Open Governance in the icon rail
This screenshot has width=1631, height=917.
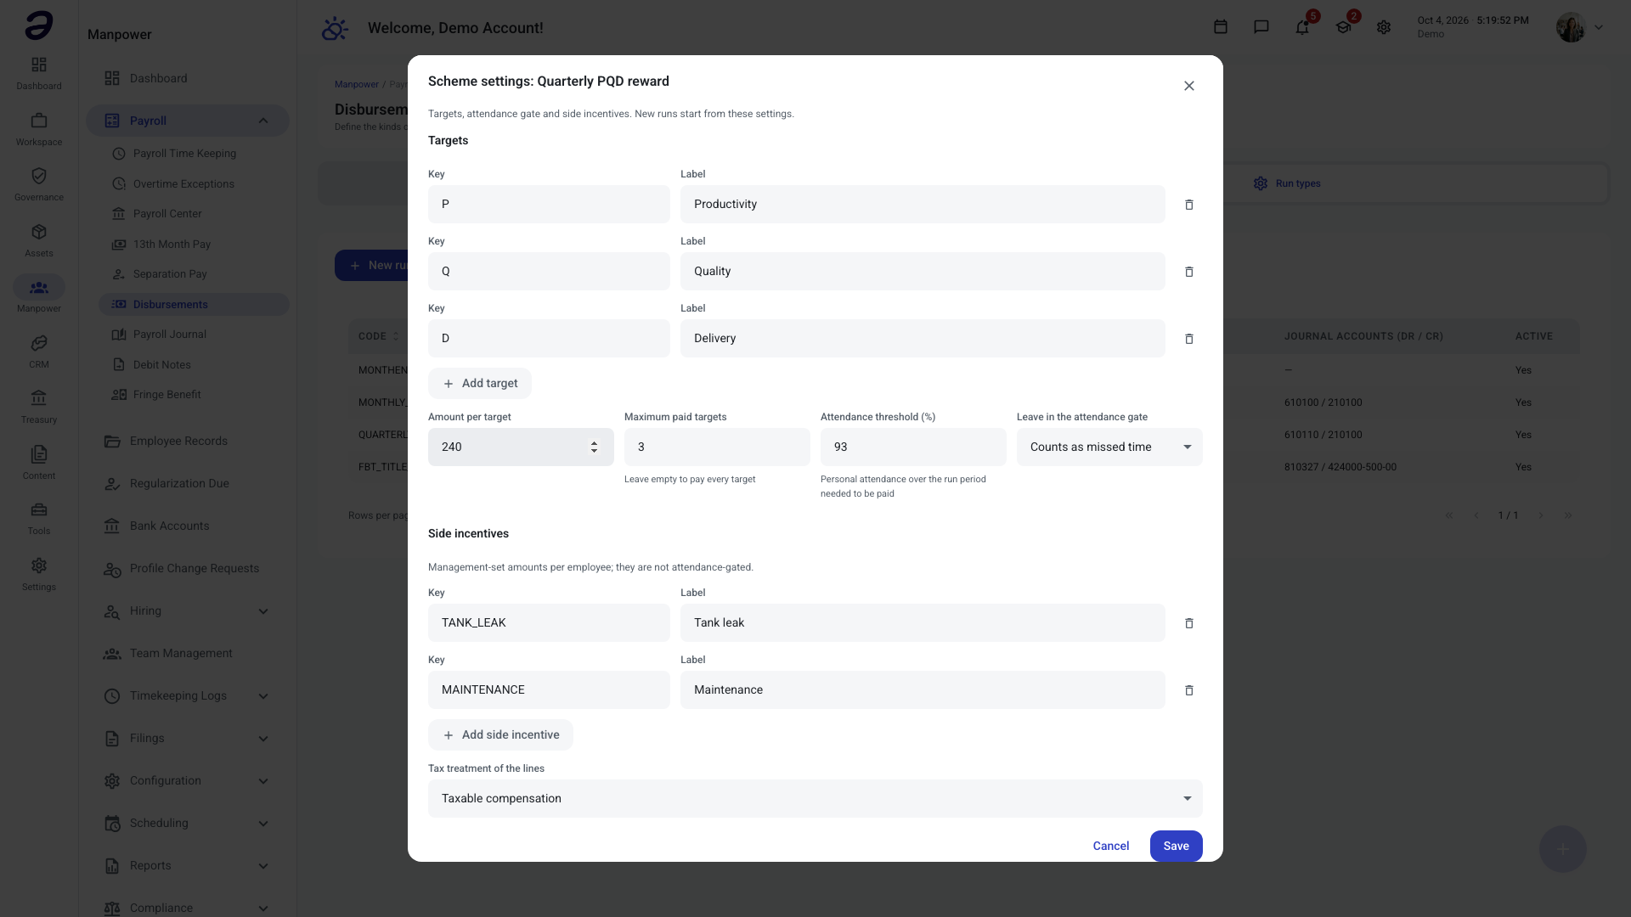[x=39, y=184]
